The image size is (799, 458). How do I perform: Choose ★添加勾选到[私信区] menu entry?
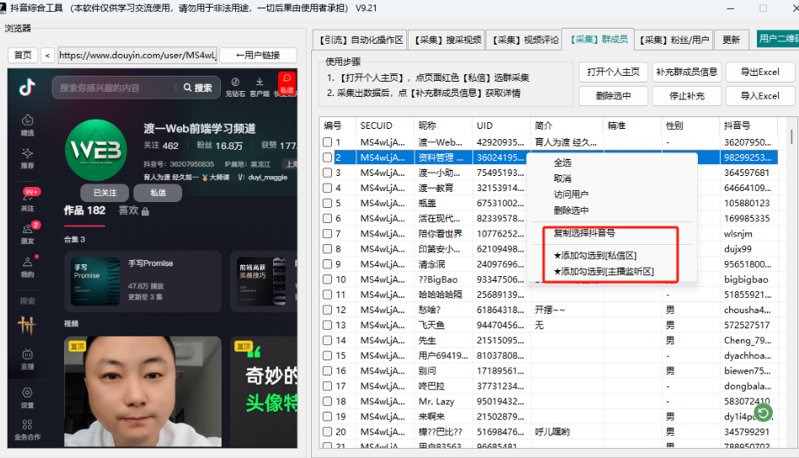(x=594, y=255)
